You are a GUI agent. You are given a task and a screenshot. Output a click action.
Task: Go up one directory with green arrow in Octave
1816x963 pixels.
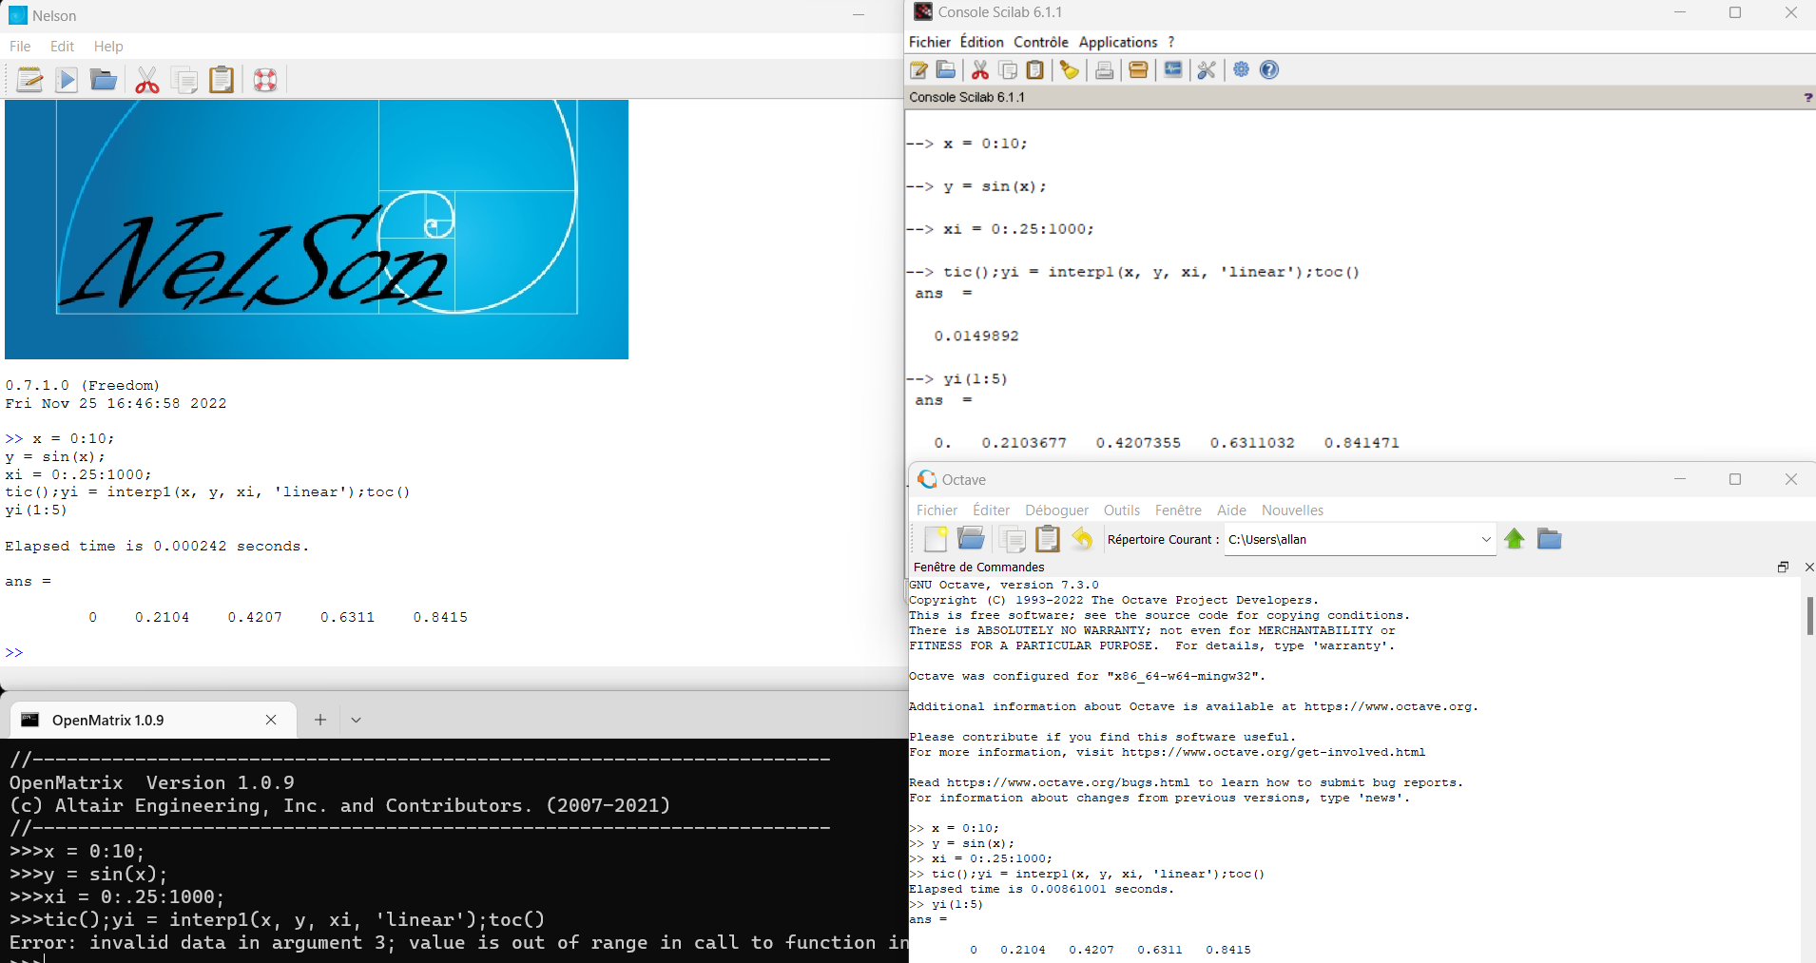(1515, 539)
